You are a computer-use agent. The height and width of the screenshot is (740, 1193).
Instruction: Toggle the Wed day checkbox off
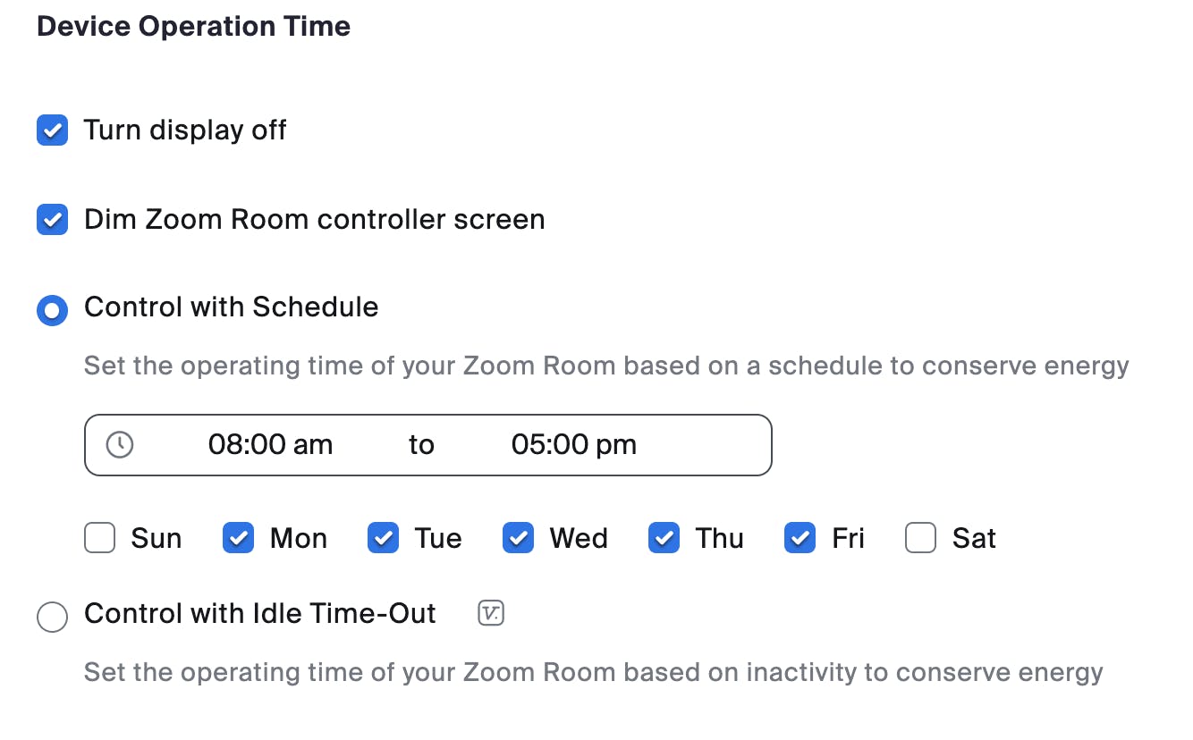click(x=518, y=539)
